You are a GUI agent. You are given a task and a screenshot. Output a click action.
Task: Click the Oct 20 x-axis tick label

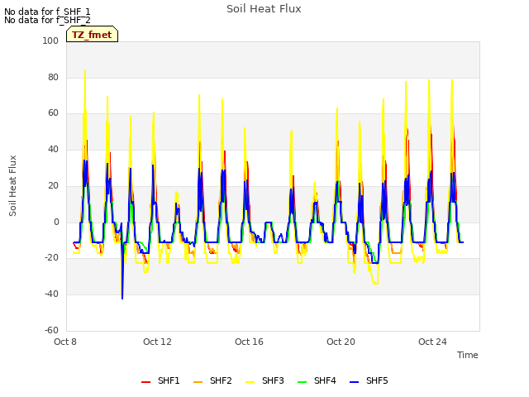(x=341, y=342)
